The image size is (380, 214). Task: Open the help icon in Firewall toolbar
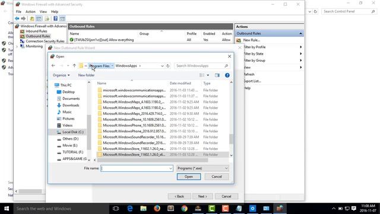tap(55, 18)
